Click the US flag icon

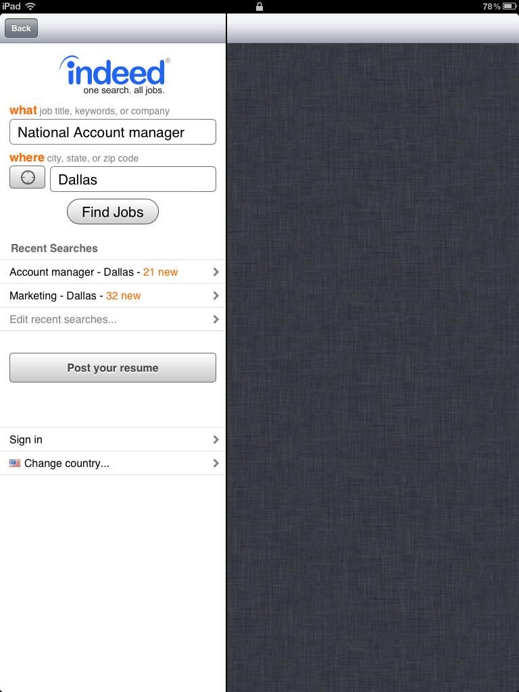pyautogui.click(x=15, y=464)
